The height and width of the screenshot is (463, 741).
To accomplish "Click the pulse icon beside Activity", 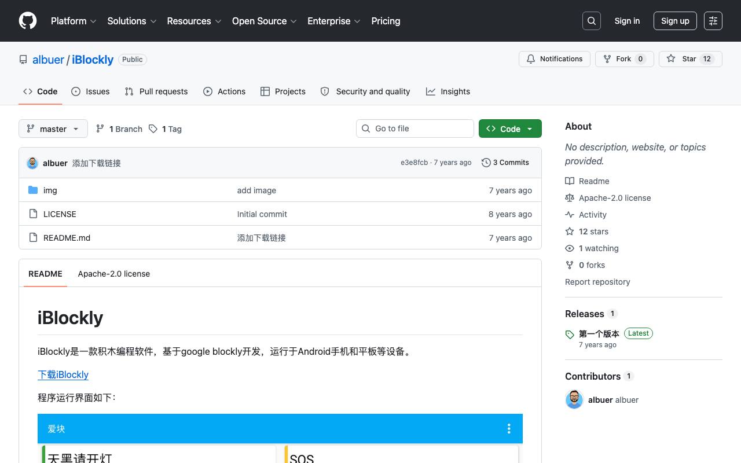I will (x=570, y=215).
